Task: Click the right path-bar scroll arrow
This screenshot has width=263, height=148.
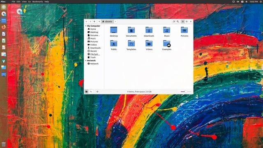Action: [x=115, y=21]
